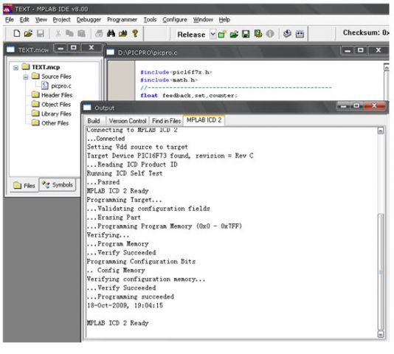Click the Build Options toolbar icon
Image resolution: width=394 pixels, height=354 pixels.
[x=258, y=34]
